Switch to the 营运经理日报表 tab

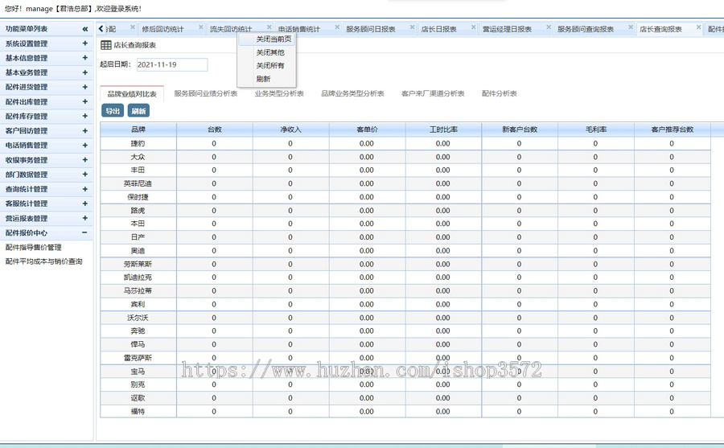[x=507, y=29]
